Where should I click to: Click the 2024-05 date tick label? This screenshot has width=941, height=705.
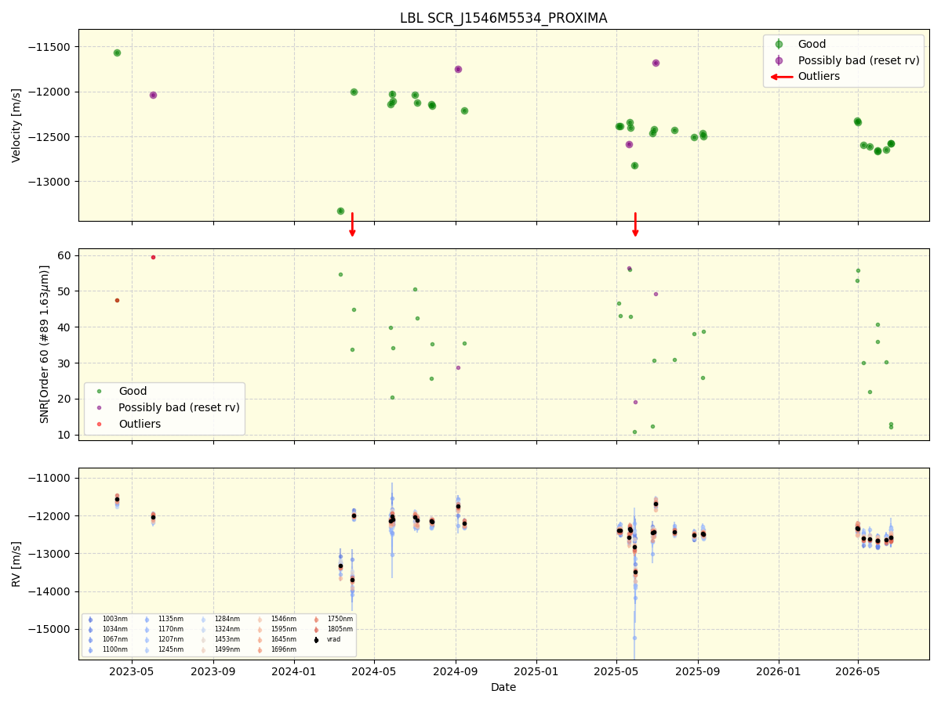(x=374, y=671)
